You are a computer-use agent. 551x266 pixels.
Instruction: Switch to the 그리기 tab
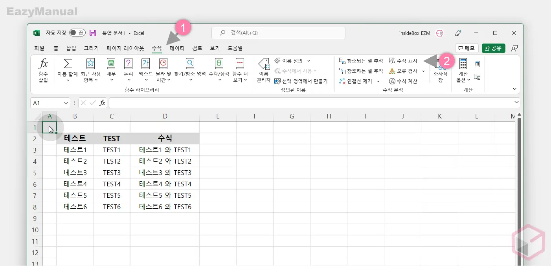click(x=92, y=48)
